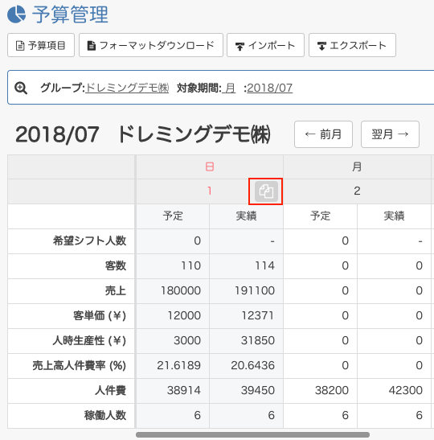This screenshot has height=440, width=434.
Task: Click the 日 Sunday column header
Action: 210,167
